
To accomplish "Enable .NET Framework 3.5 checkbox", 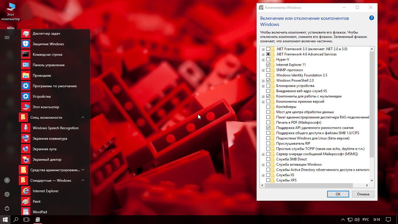I will tap(268, 49).
